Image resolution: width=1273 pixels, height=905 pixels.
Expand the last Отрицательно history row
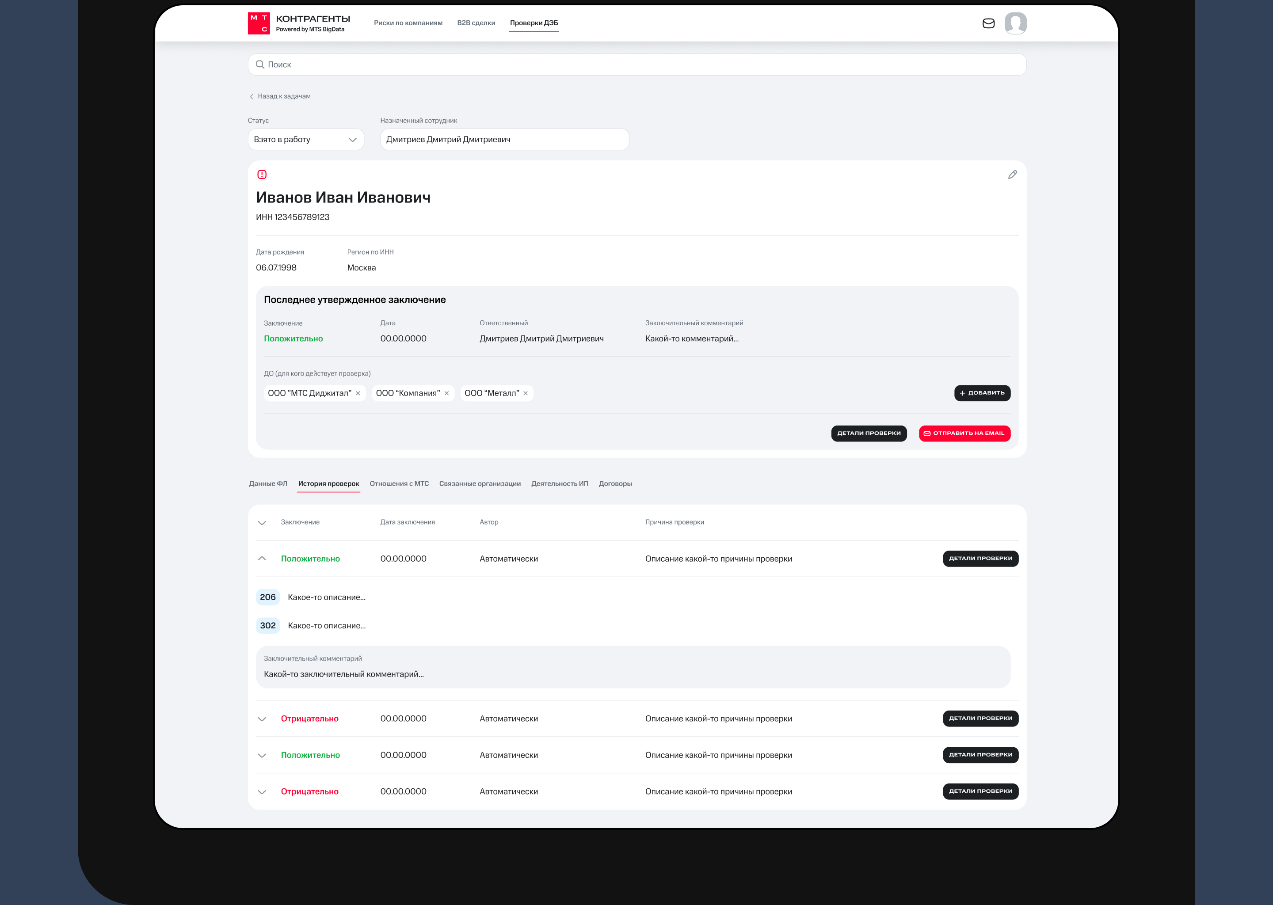point(262,792)
